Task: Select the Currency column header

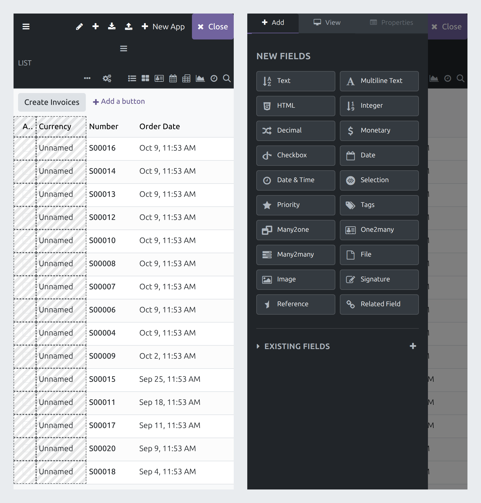Action: 61,127
